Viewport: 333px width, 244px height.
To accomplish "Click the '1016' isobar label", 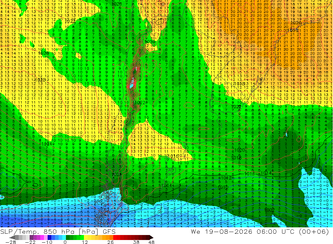I will tap(173, 156).
